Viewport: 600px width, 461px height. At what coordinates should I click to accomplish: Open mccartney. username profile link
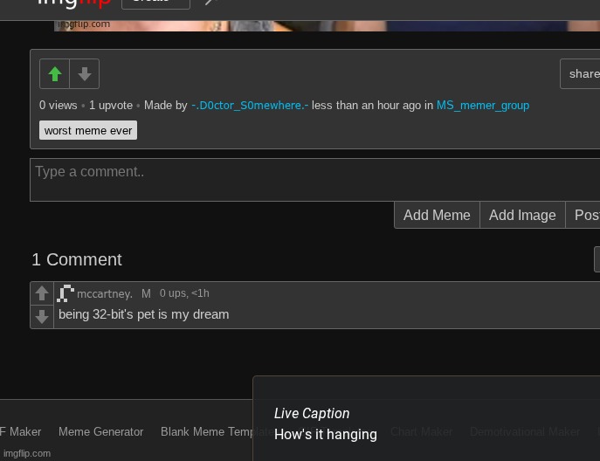(x=105, y=294)
